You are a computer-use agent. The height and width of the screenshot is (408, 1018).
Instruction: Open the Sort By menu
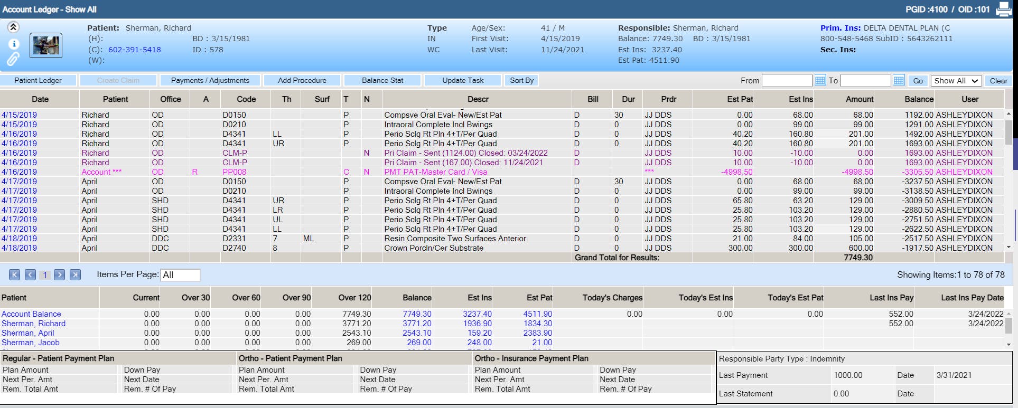pos(521,80)
